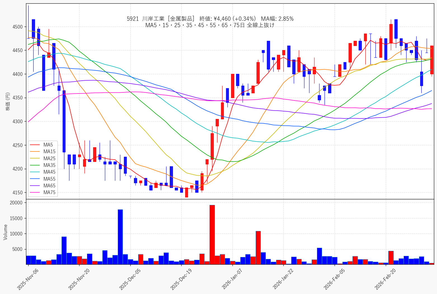Click the MA65 legend entry

tap(43, 186)
